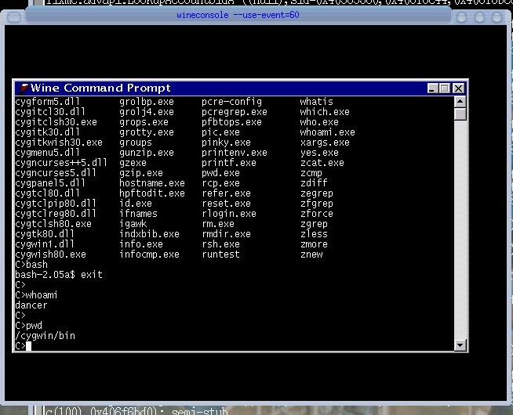Open the wineconsole window menu button
The width and height of the screenshot is (513, 415).
(x=14, y=17)
